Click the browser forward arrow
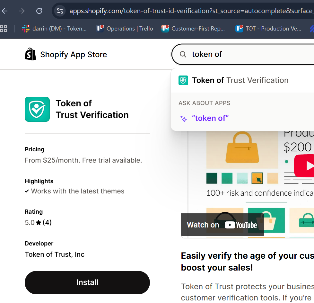The height and width of the screenshot is (303, 314). pos(22,11)
